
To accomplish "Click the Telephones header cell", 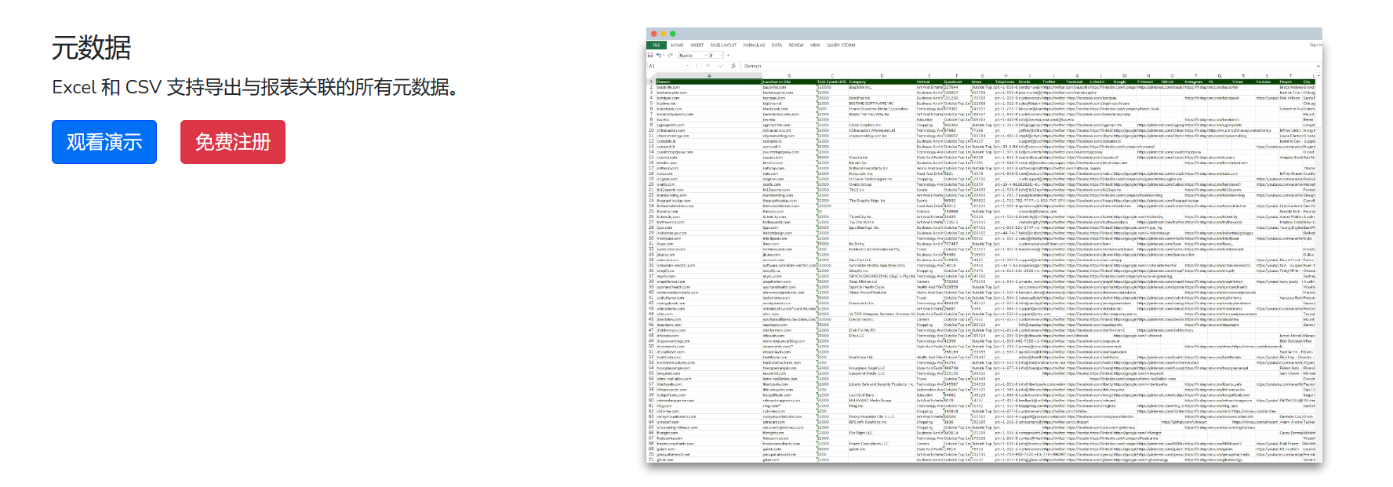I will pos(1006,82).
